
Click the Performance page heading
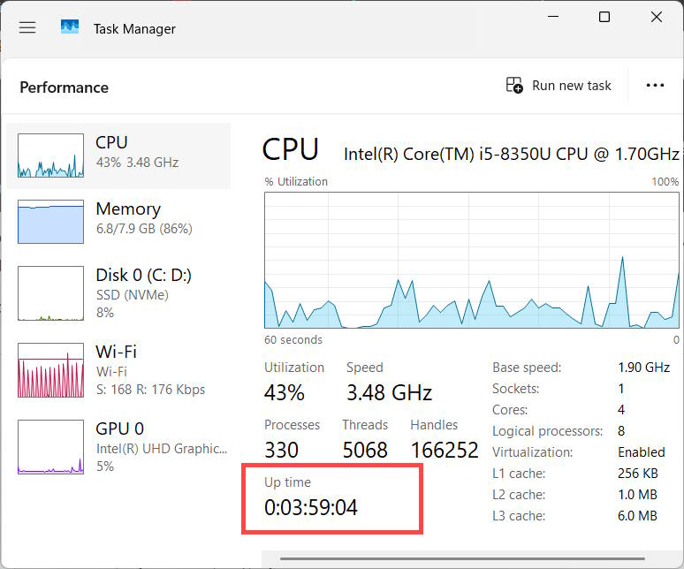tap(65, 87)
